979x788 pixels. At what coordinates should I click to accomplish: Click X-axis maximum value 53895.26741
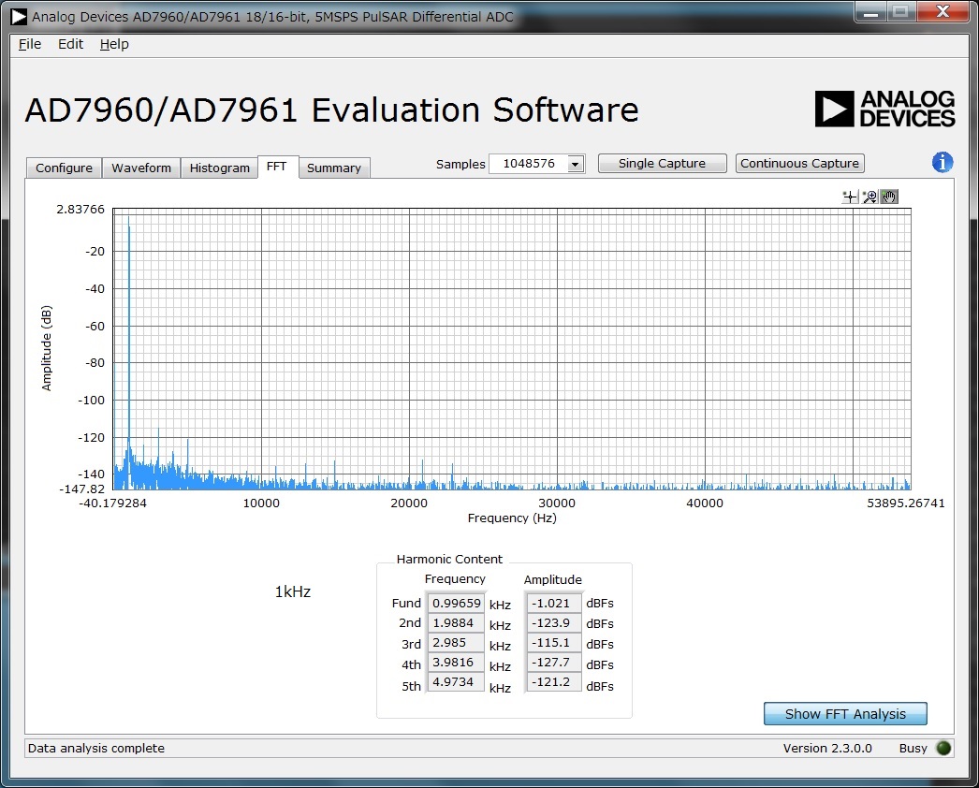[905, 503]
